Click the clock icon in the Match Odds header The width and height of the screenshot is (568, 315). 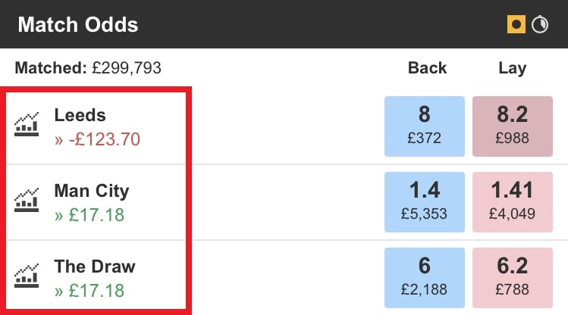pos(540,25)
